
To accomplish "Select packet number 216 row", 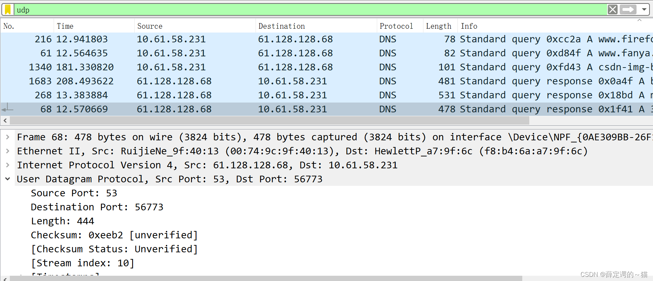I will [326, 39].
